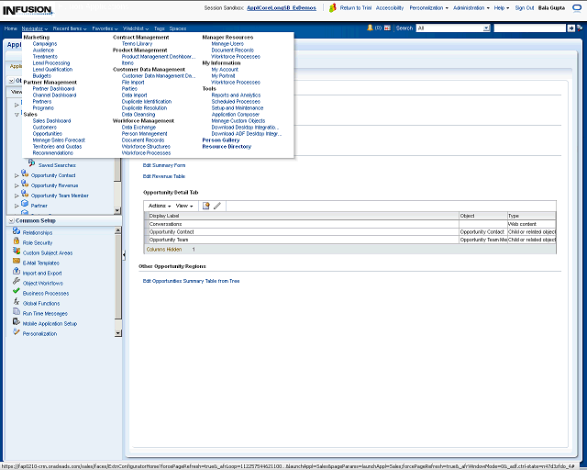Click the pencil edit icon in table toolbar
Image resolution: width=587 pixels, height=470 pixels.
click(x=217, y=206)
